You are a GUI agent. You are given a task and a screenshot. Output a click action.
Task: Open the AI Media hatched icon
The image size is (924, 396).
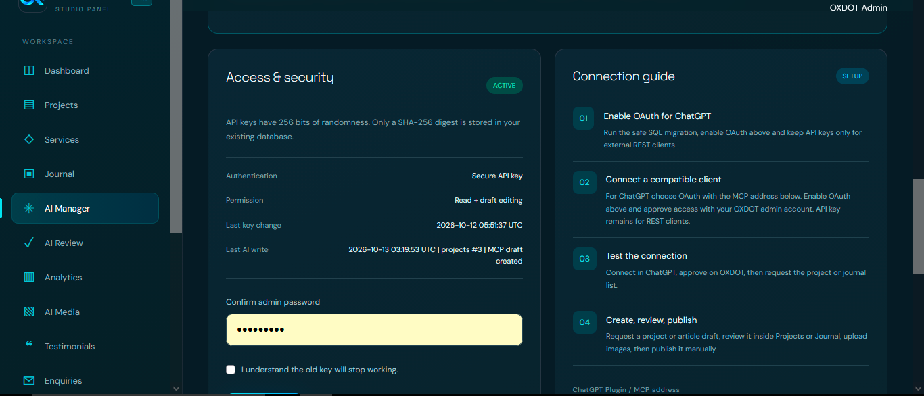click(29, 312)
